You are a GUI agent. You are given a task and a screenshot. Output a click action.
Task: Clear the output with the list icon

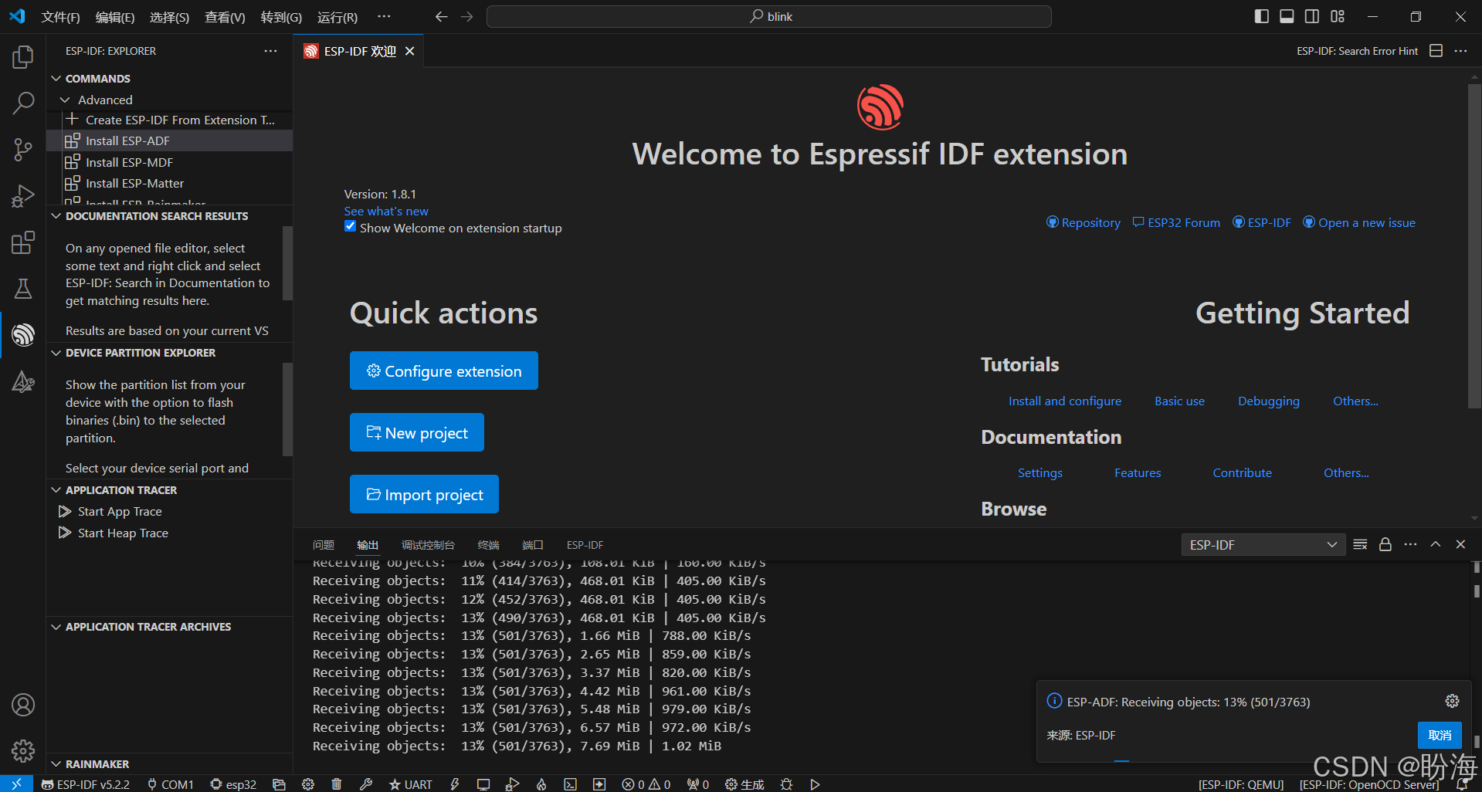[1361, 544]
